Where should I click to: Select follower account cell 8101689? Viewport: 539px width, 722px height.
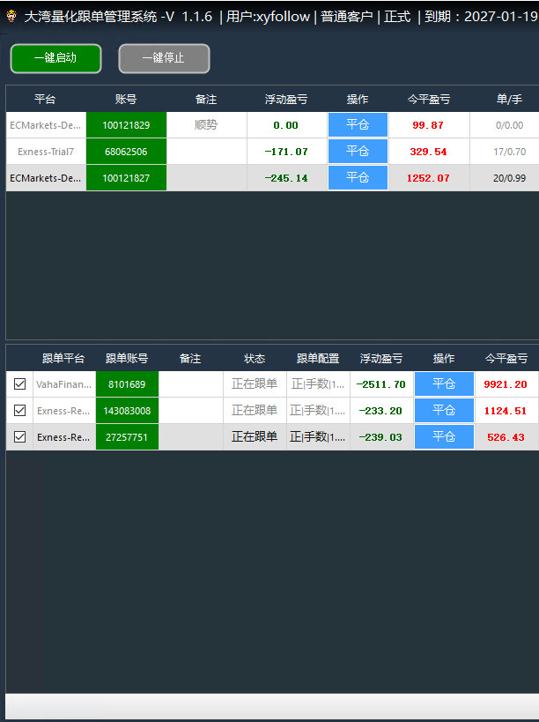pyautogui.click(x=127, y=384)
